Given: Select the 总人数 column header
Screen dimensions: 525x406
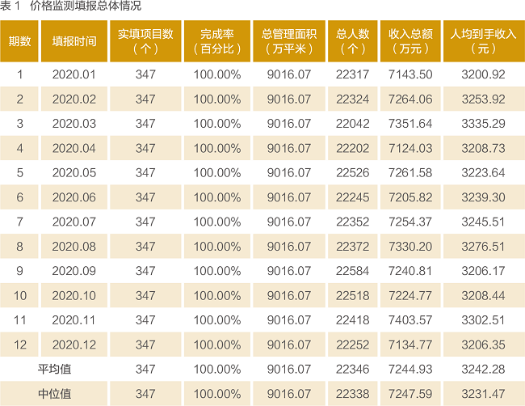Looking at the screenshot, I should point(353,41).
